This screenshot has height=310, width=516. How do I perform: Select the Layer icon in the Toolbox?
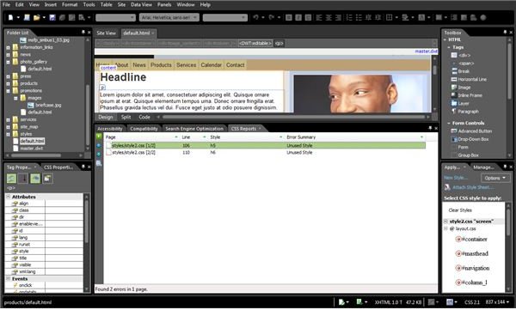tap(454, 103)
